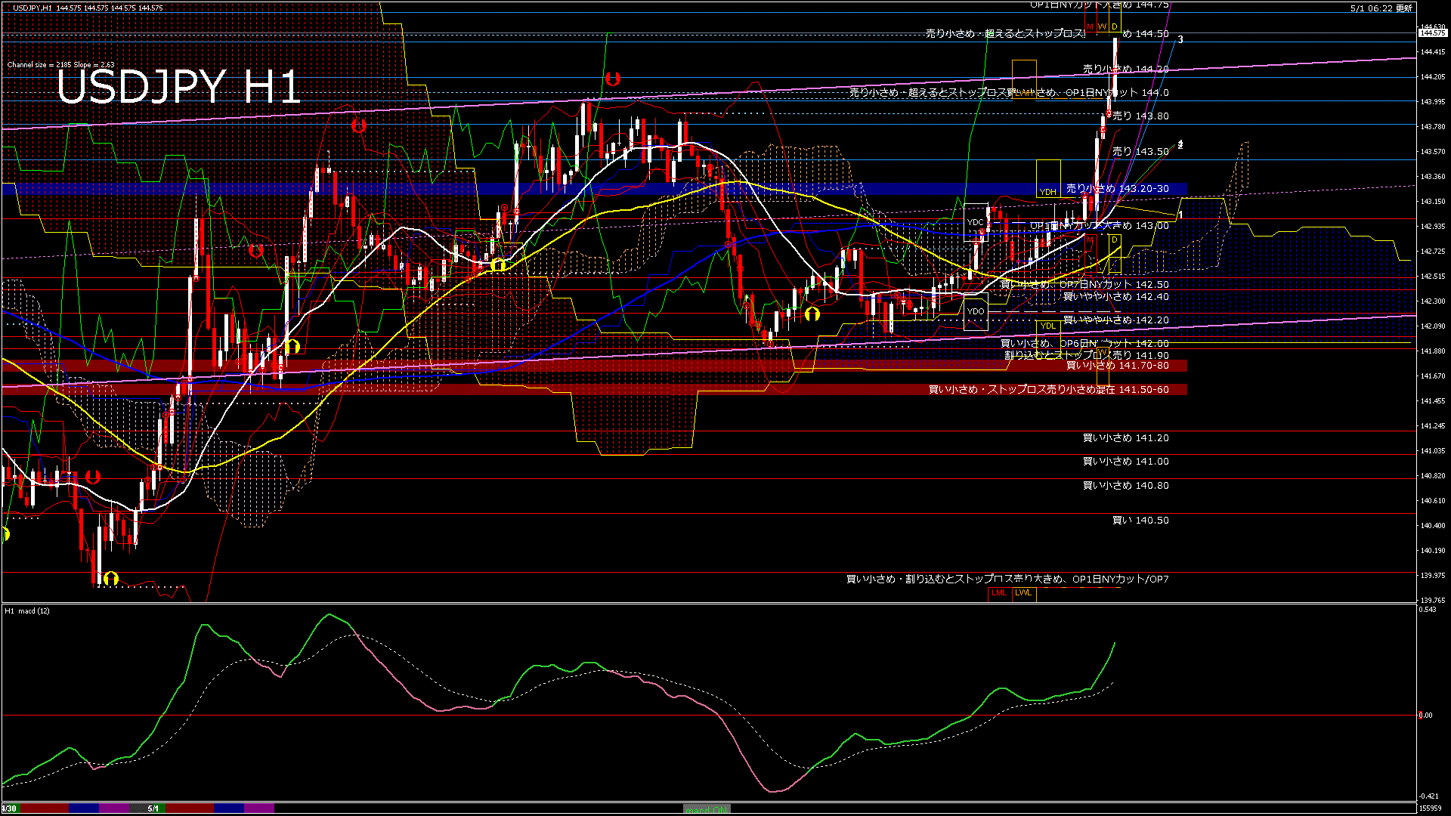Select the ストップロス 144.50 sell label

1047,34
